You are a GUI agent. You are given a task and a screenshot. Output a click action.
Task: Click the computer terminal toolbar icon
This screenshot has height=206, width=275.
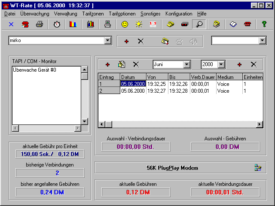point(107,24)
